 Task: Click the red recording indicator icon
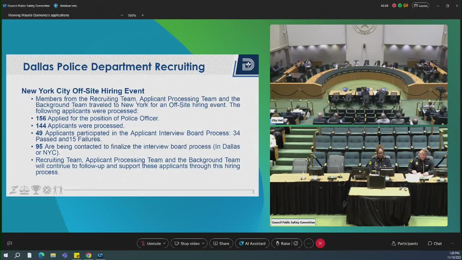pos(394,6)
